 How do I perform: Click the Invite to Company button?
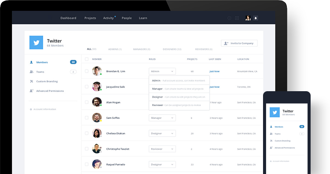(x=239, y=43)
